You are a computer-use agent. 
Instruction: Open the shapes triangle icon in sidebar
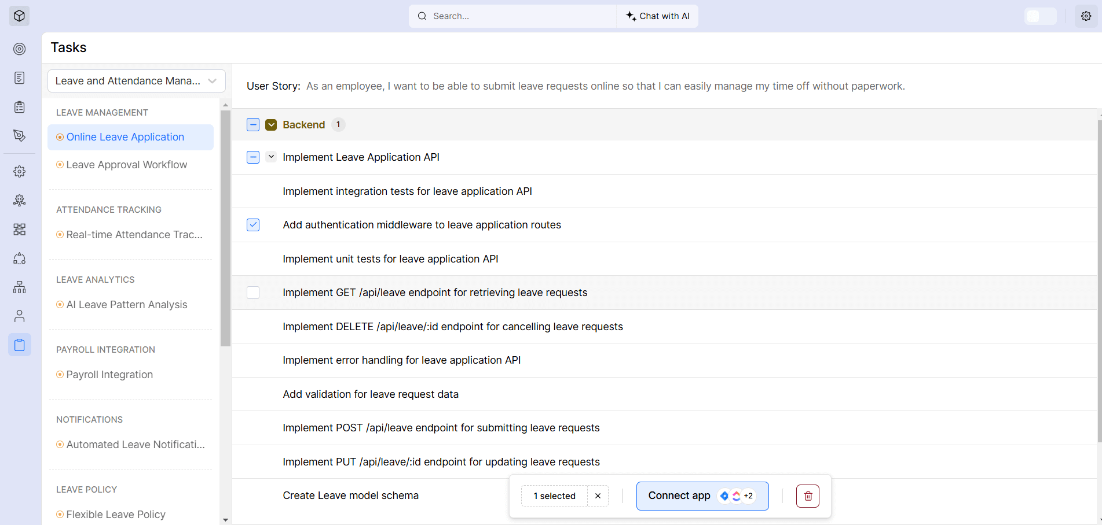click(x=19, y=258)
